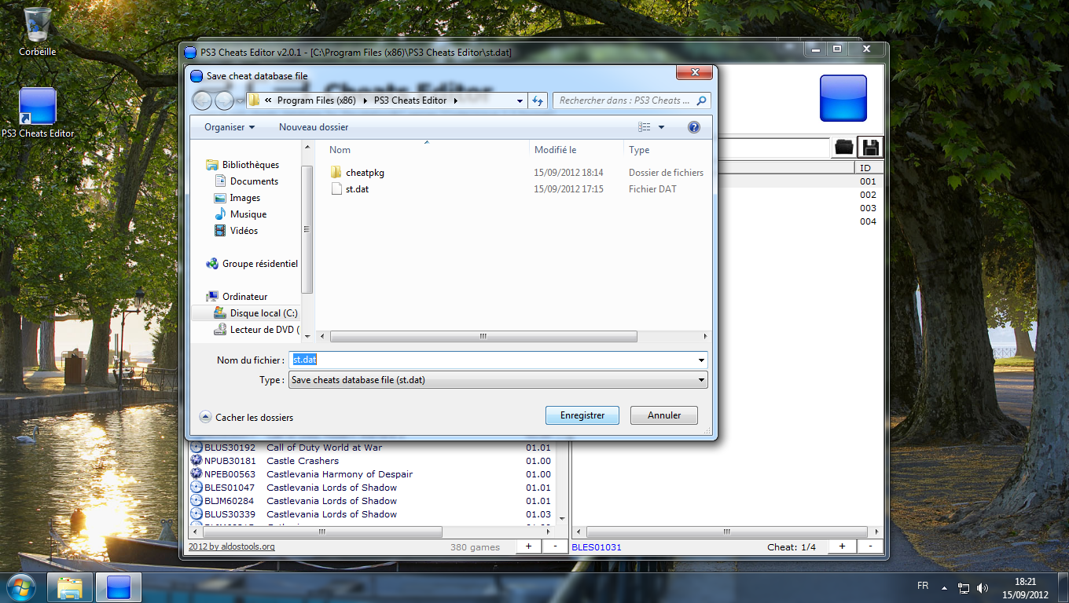Click FR language indicator in taskbar

[923, 587]
